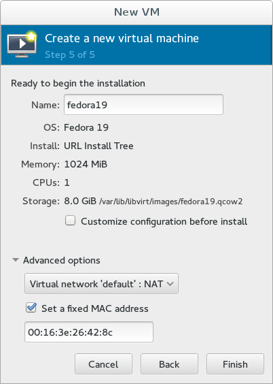Image resolution: width=273 pixels, height=384 pixels.
Task: Click the storage path fedora19.qcow2 text
Action: 171,202
